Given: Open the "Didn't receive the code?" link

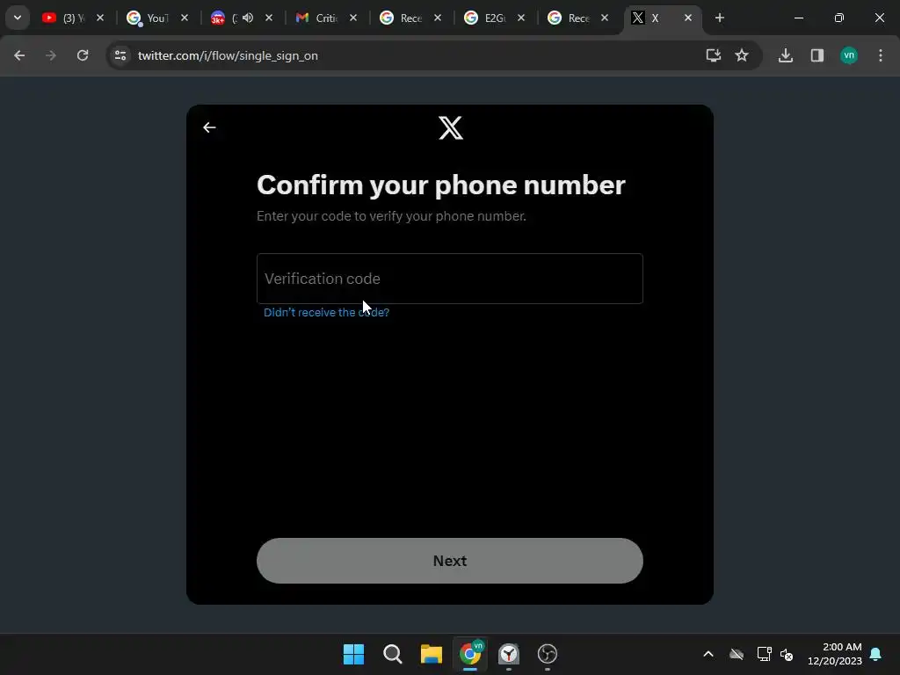Looking at the screenshot, I should (x=326, y=312).
